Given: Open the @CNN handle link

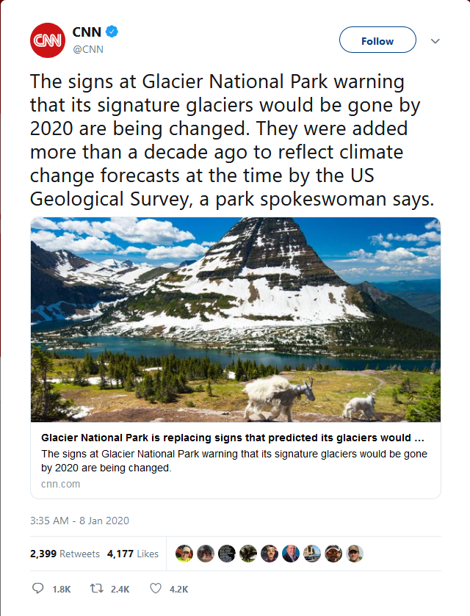Looking at the screenshot, I should coord(87,49).
